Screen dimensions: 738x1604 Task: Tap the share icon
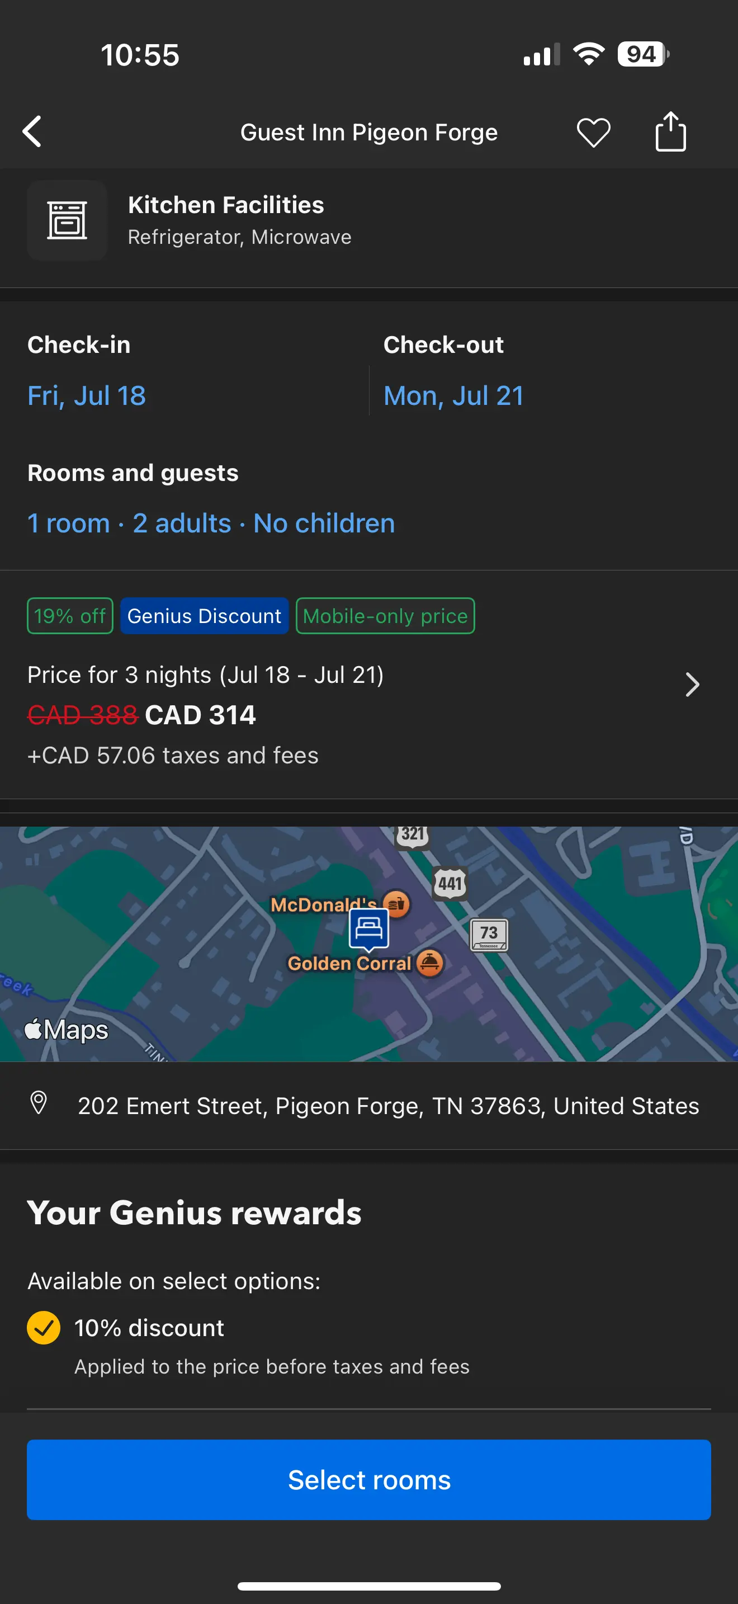pos(670,131)
